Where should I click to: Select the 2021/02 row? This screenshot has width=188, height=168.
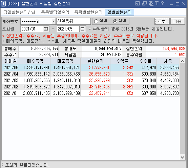90,87
